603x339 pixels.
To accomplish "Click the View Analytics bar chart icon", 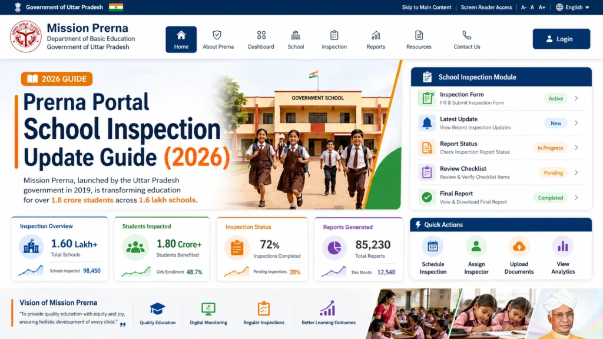I will [563, 247].
